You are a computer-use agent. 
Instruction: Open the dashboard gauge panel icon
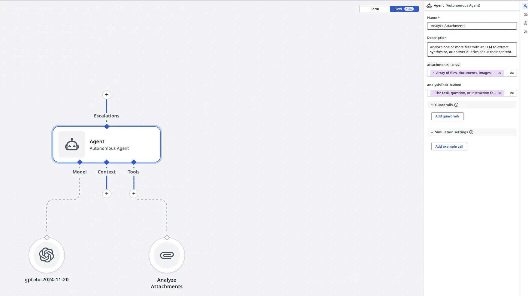tap(526, 14)
